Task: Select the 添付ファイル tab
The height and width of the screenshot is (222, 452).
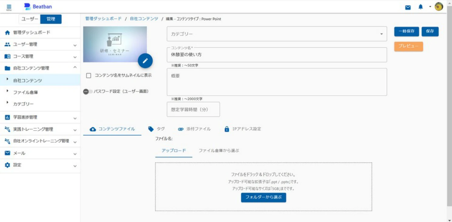Action: pyautogui.click(x=194, y=129)
